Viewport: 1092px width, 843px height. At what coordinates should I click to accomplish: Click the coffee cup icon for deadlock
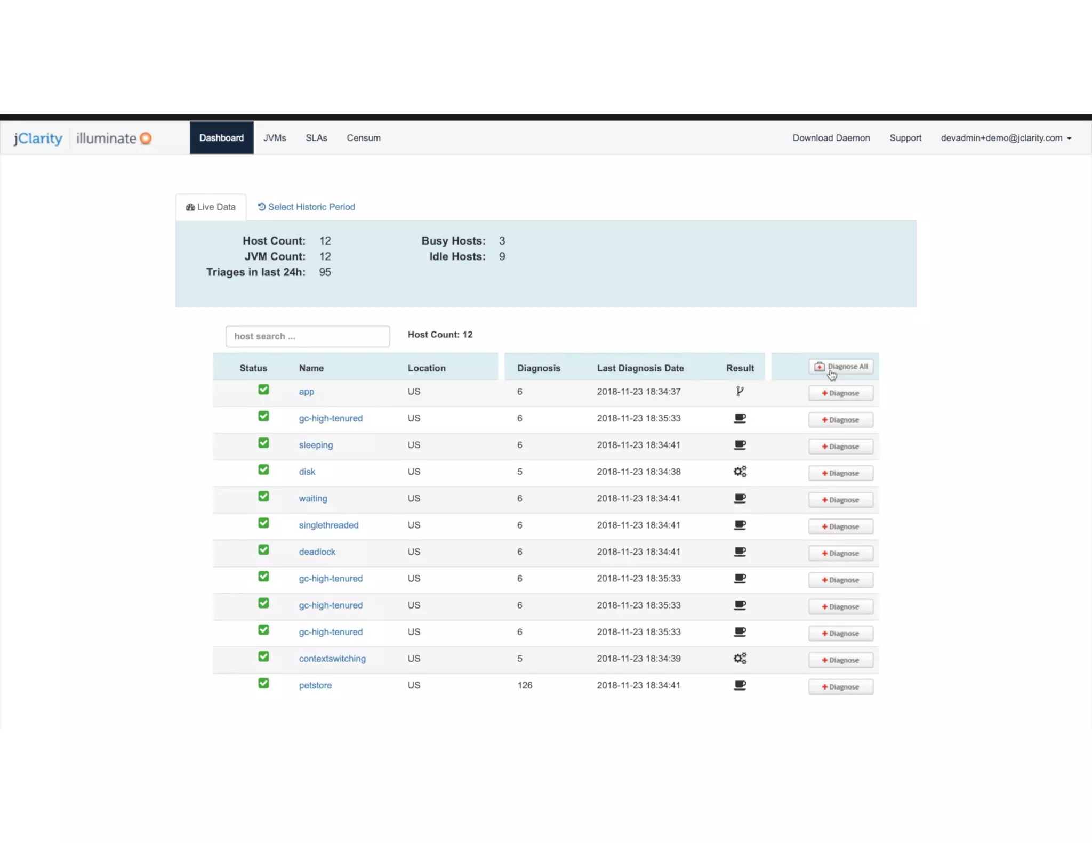740,552
